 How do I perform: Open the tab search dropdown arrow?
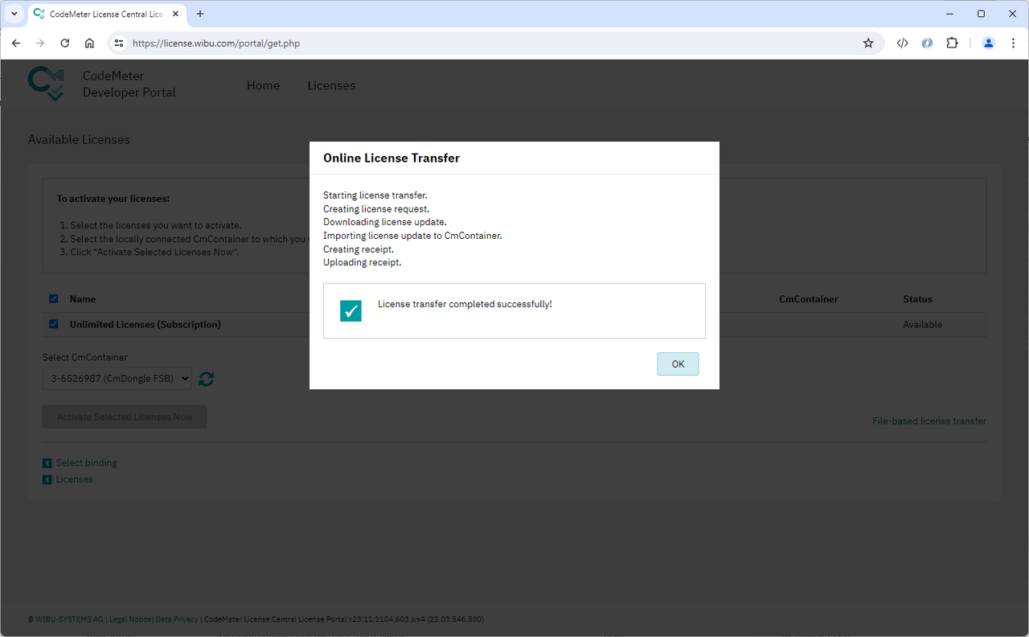pos(14,14)
